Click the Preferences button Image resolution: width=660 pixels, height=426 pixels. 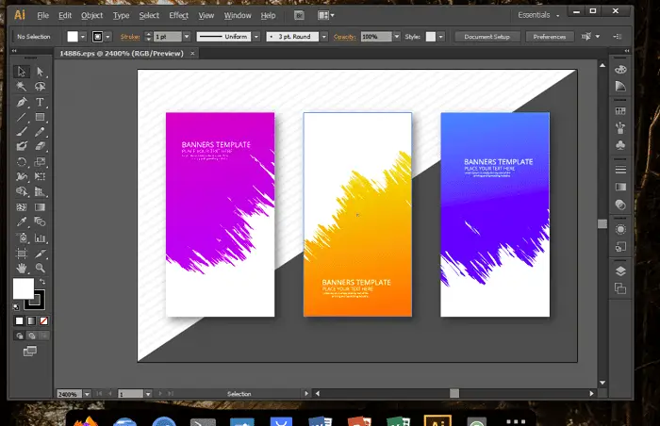coord(550,37)
